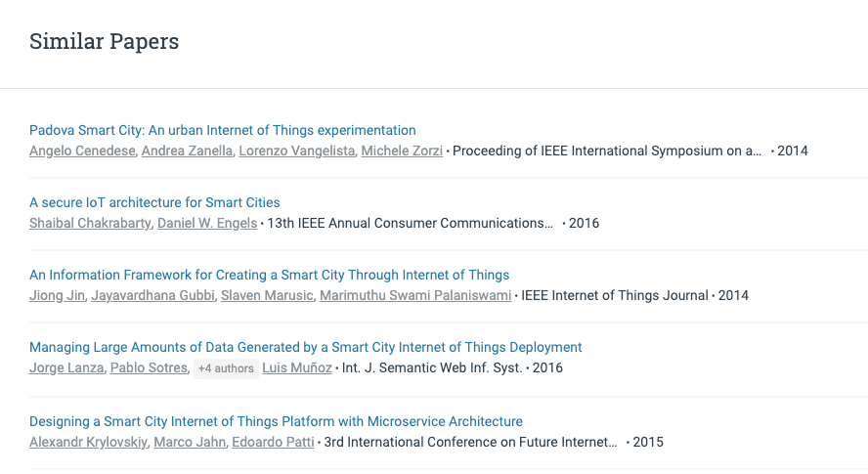
Task: Open author Jiong Jin's page
Action: click(57, 296)
